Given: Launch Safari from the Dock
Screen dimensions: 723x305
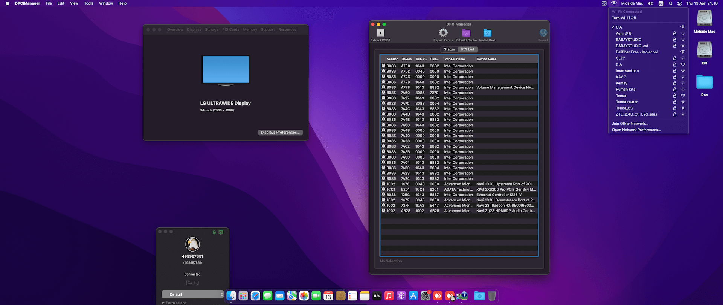Looking at the screenshot, I should coord(255,296).
